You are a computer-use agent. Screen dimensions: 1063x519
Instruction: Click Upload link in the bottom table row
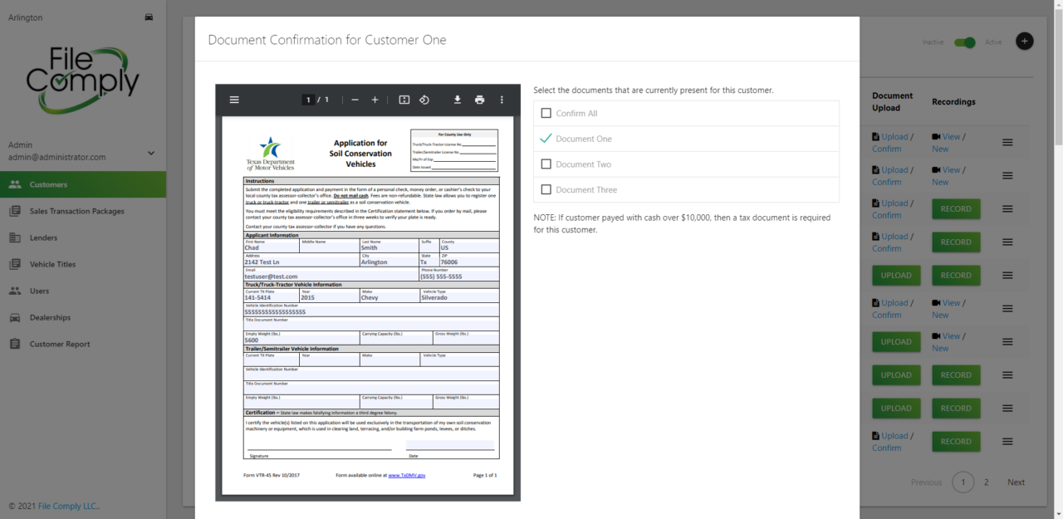tap(894, 436)
